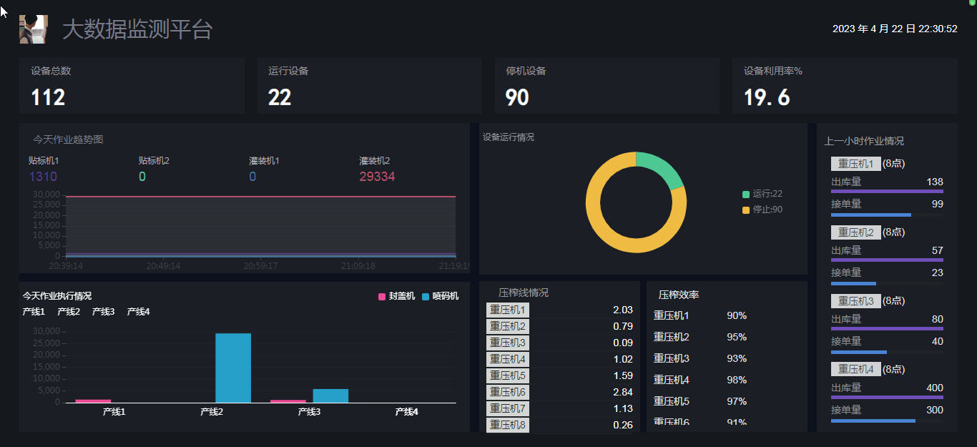This screenshot has width=977, height=447.
Task: Click the blue 喷码机 bar for 产线3
Action: tap(330, 396)
